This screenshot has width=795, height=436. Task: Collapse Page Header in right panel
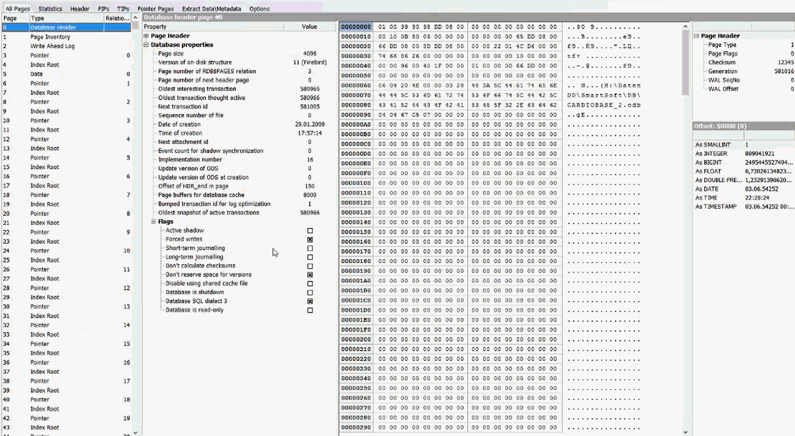(x=696, y=36)
